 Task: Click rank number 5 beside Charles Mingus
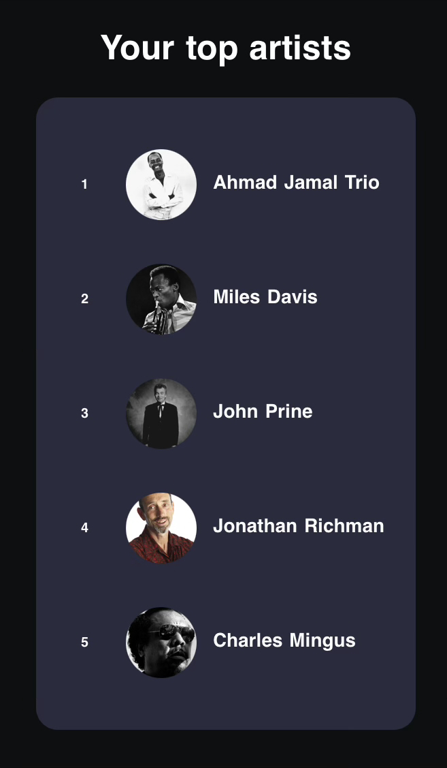84,643
